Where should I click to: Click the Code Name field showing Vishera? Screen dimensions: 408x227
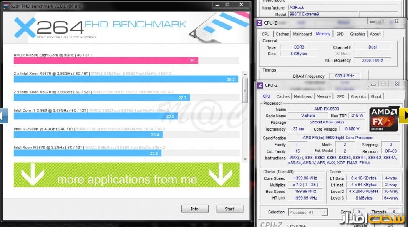click(x=308, y=116)
